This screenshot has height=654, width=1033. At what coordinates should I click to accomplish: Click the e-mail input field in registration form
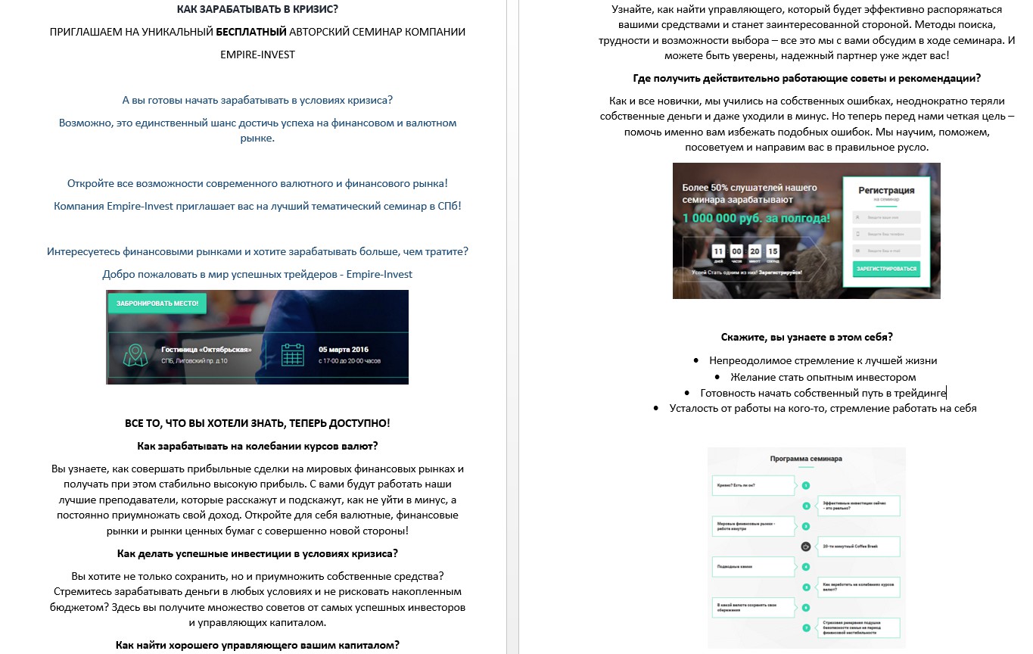point(886,251)
